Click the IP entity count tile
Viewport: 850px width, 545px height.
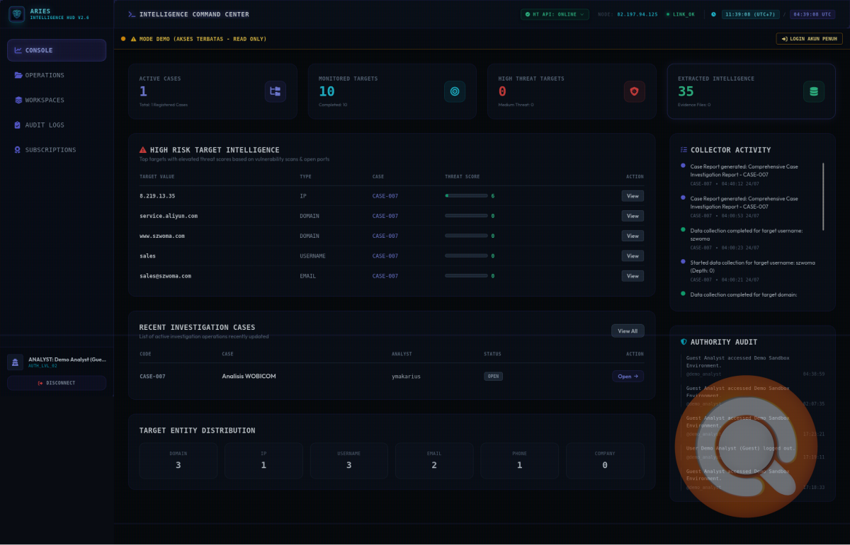click(x=263, y=461)
